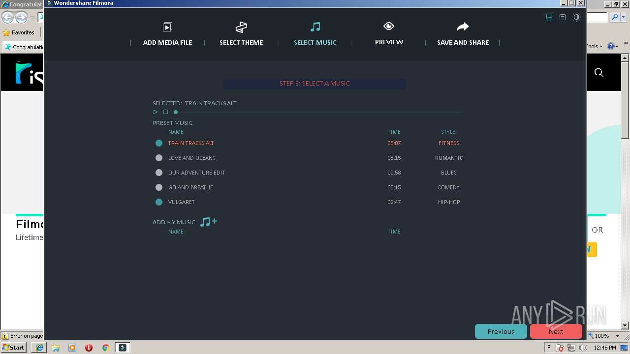630x354 pixels.
Task: Click the browser vertical scrollbar down arrow
Action: [625, 325]
